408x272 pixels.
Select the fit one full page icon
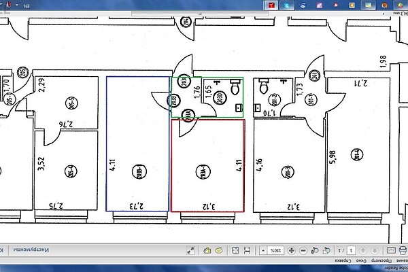pyautogui.click(x=235, y=250)
